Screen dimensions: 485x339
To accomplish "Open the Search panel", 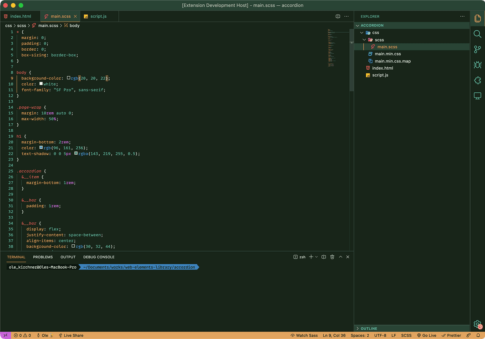I will click(x=477, y=34).
